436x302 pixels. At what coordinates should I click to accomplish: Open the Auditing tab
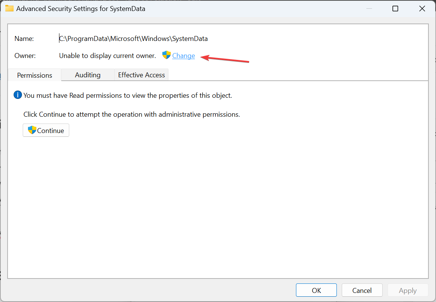pos(88,75)
